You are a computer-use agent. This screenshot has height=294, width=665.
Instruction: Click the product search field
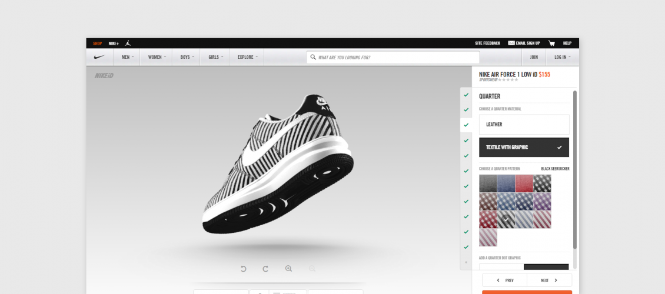393,58
